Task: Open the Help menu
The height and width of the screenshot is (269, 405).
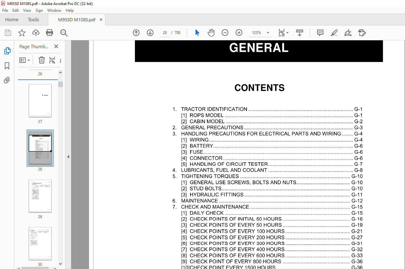Action: pos(70,10)
